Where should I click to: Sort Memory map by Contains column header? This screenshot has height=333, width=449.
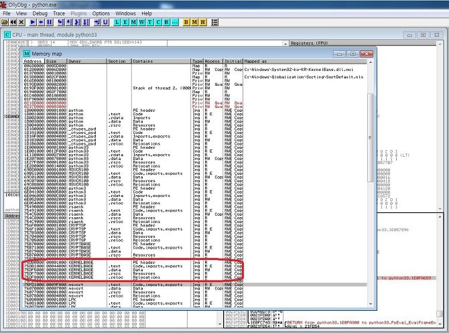(161, 61)
